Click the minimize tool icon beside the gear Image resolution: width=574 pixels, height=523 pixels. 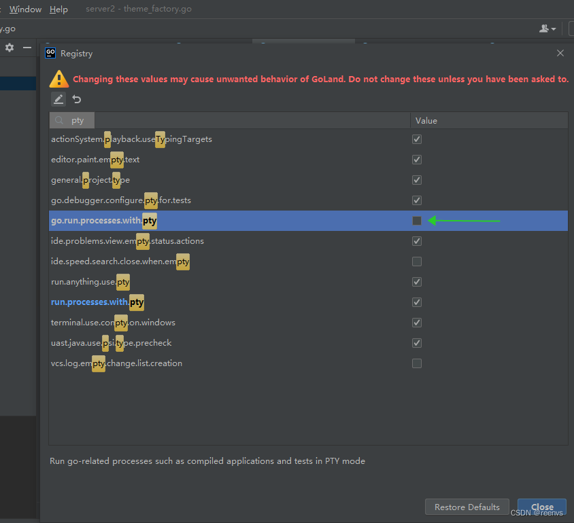26,48
